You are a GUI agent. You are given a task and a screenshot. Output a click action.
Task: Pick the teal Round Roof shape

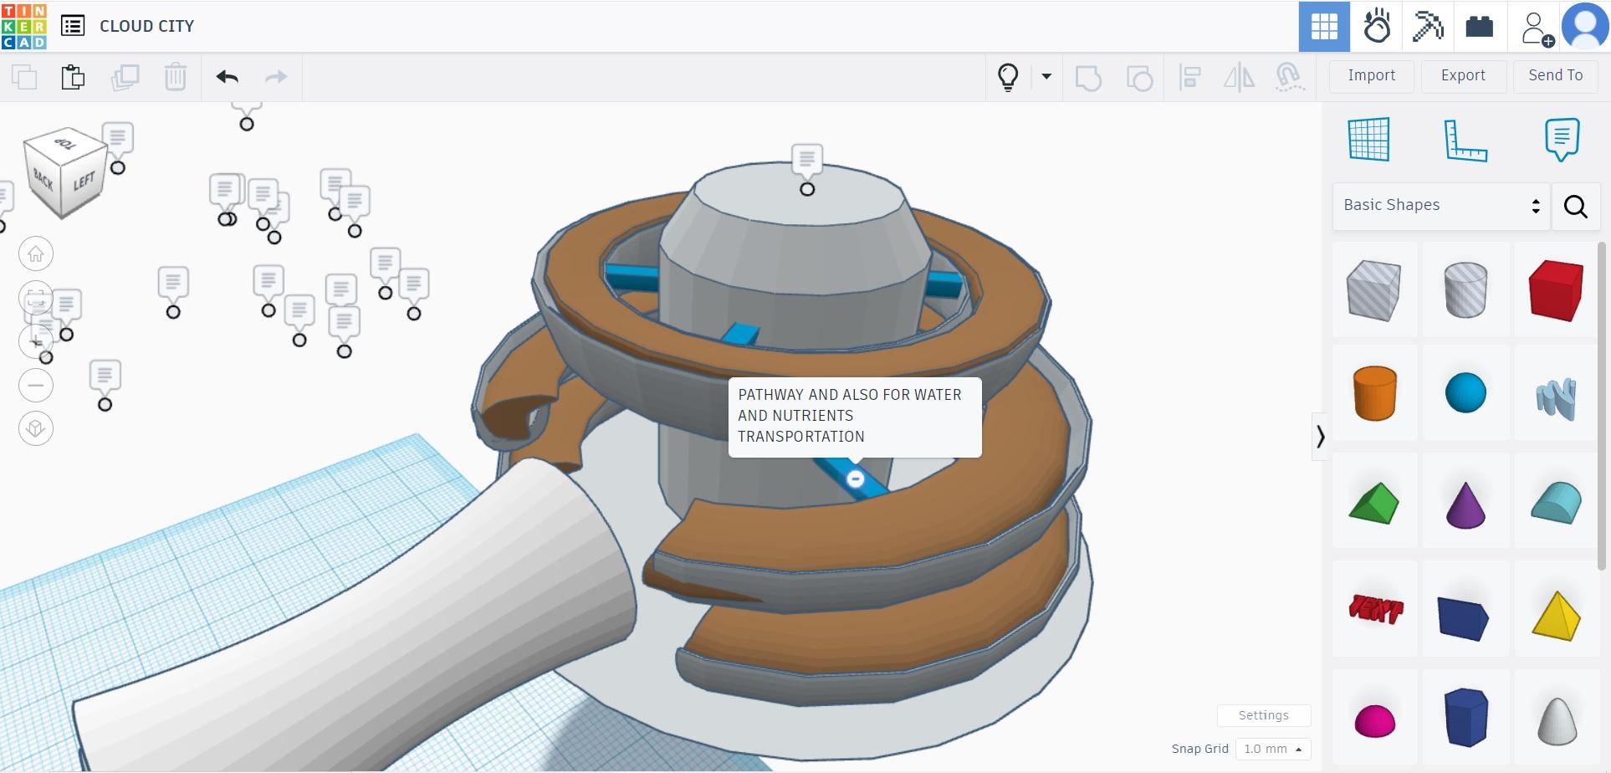1556,504
